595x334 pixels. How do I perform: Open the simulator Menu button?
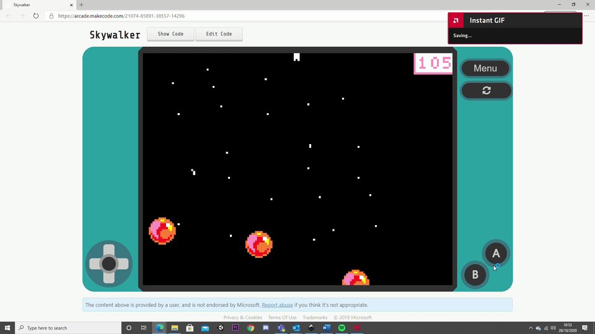click(x=485, y=68)
